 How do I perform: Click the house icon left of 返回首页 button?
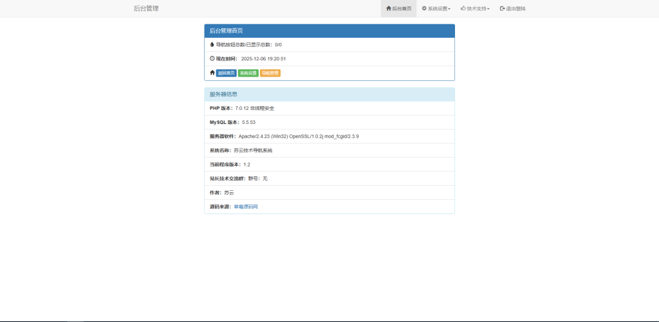(212, 73)
